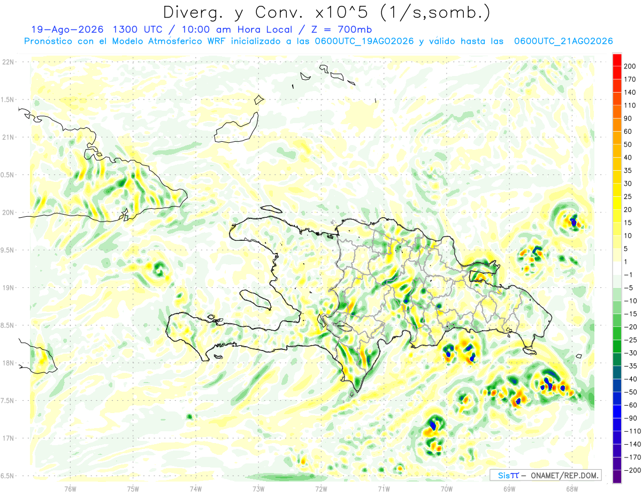The height and width of the screenshot is (496, 642).
Task: Click the '73W' longitude label
Action: [258, 488]
